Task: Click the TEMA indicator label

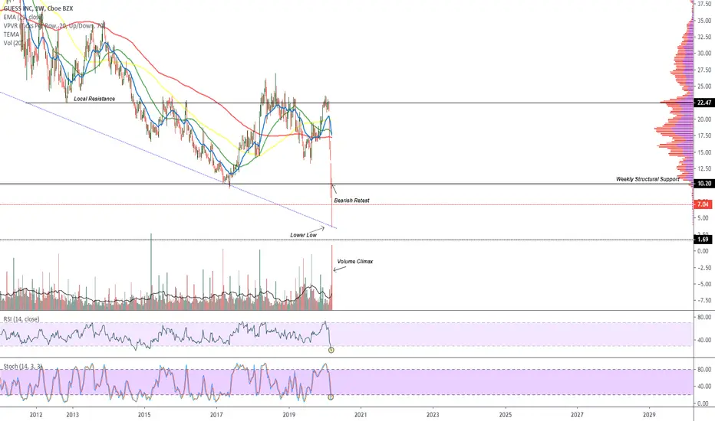Action: click(x=12, y=34)
